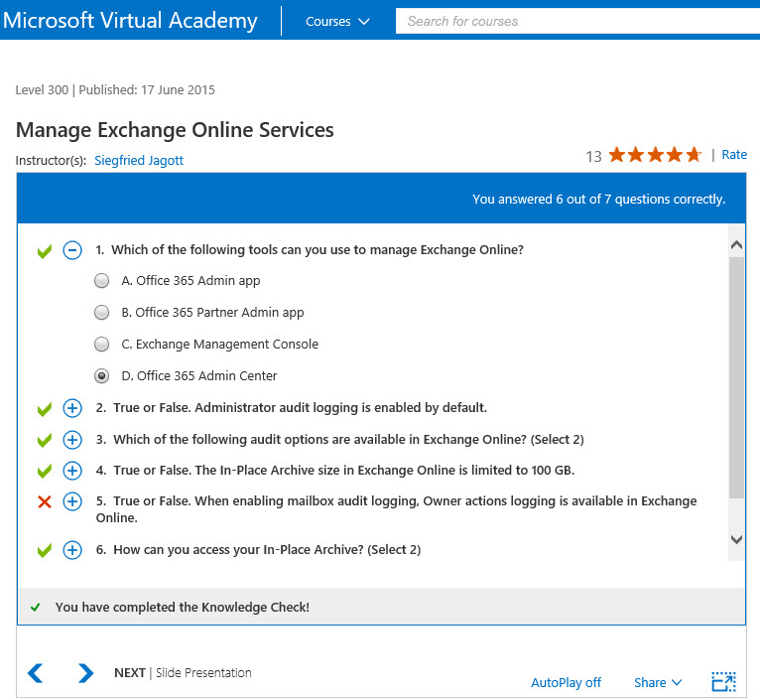Expand question 6 on accessing In-Place Archive
Screen dimensions: 760x700
[72, 550]
